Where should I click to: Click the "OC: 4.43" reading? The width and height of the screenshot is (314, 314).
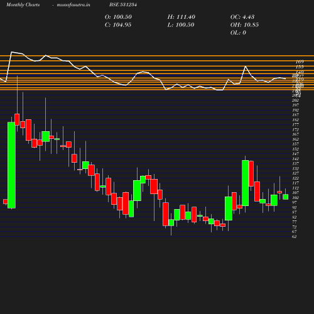[x=242, y=17]
